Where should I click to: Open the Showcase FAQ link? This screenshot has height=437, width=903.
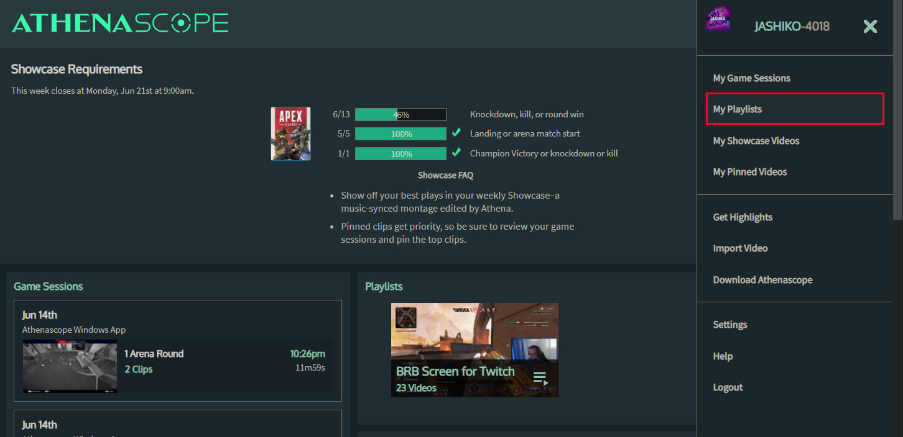click(x=445, y=176)
